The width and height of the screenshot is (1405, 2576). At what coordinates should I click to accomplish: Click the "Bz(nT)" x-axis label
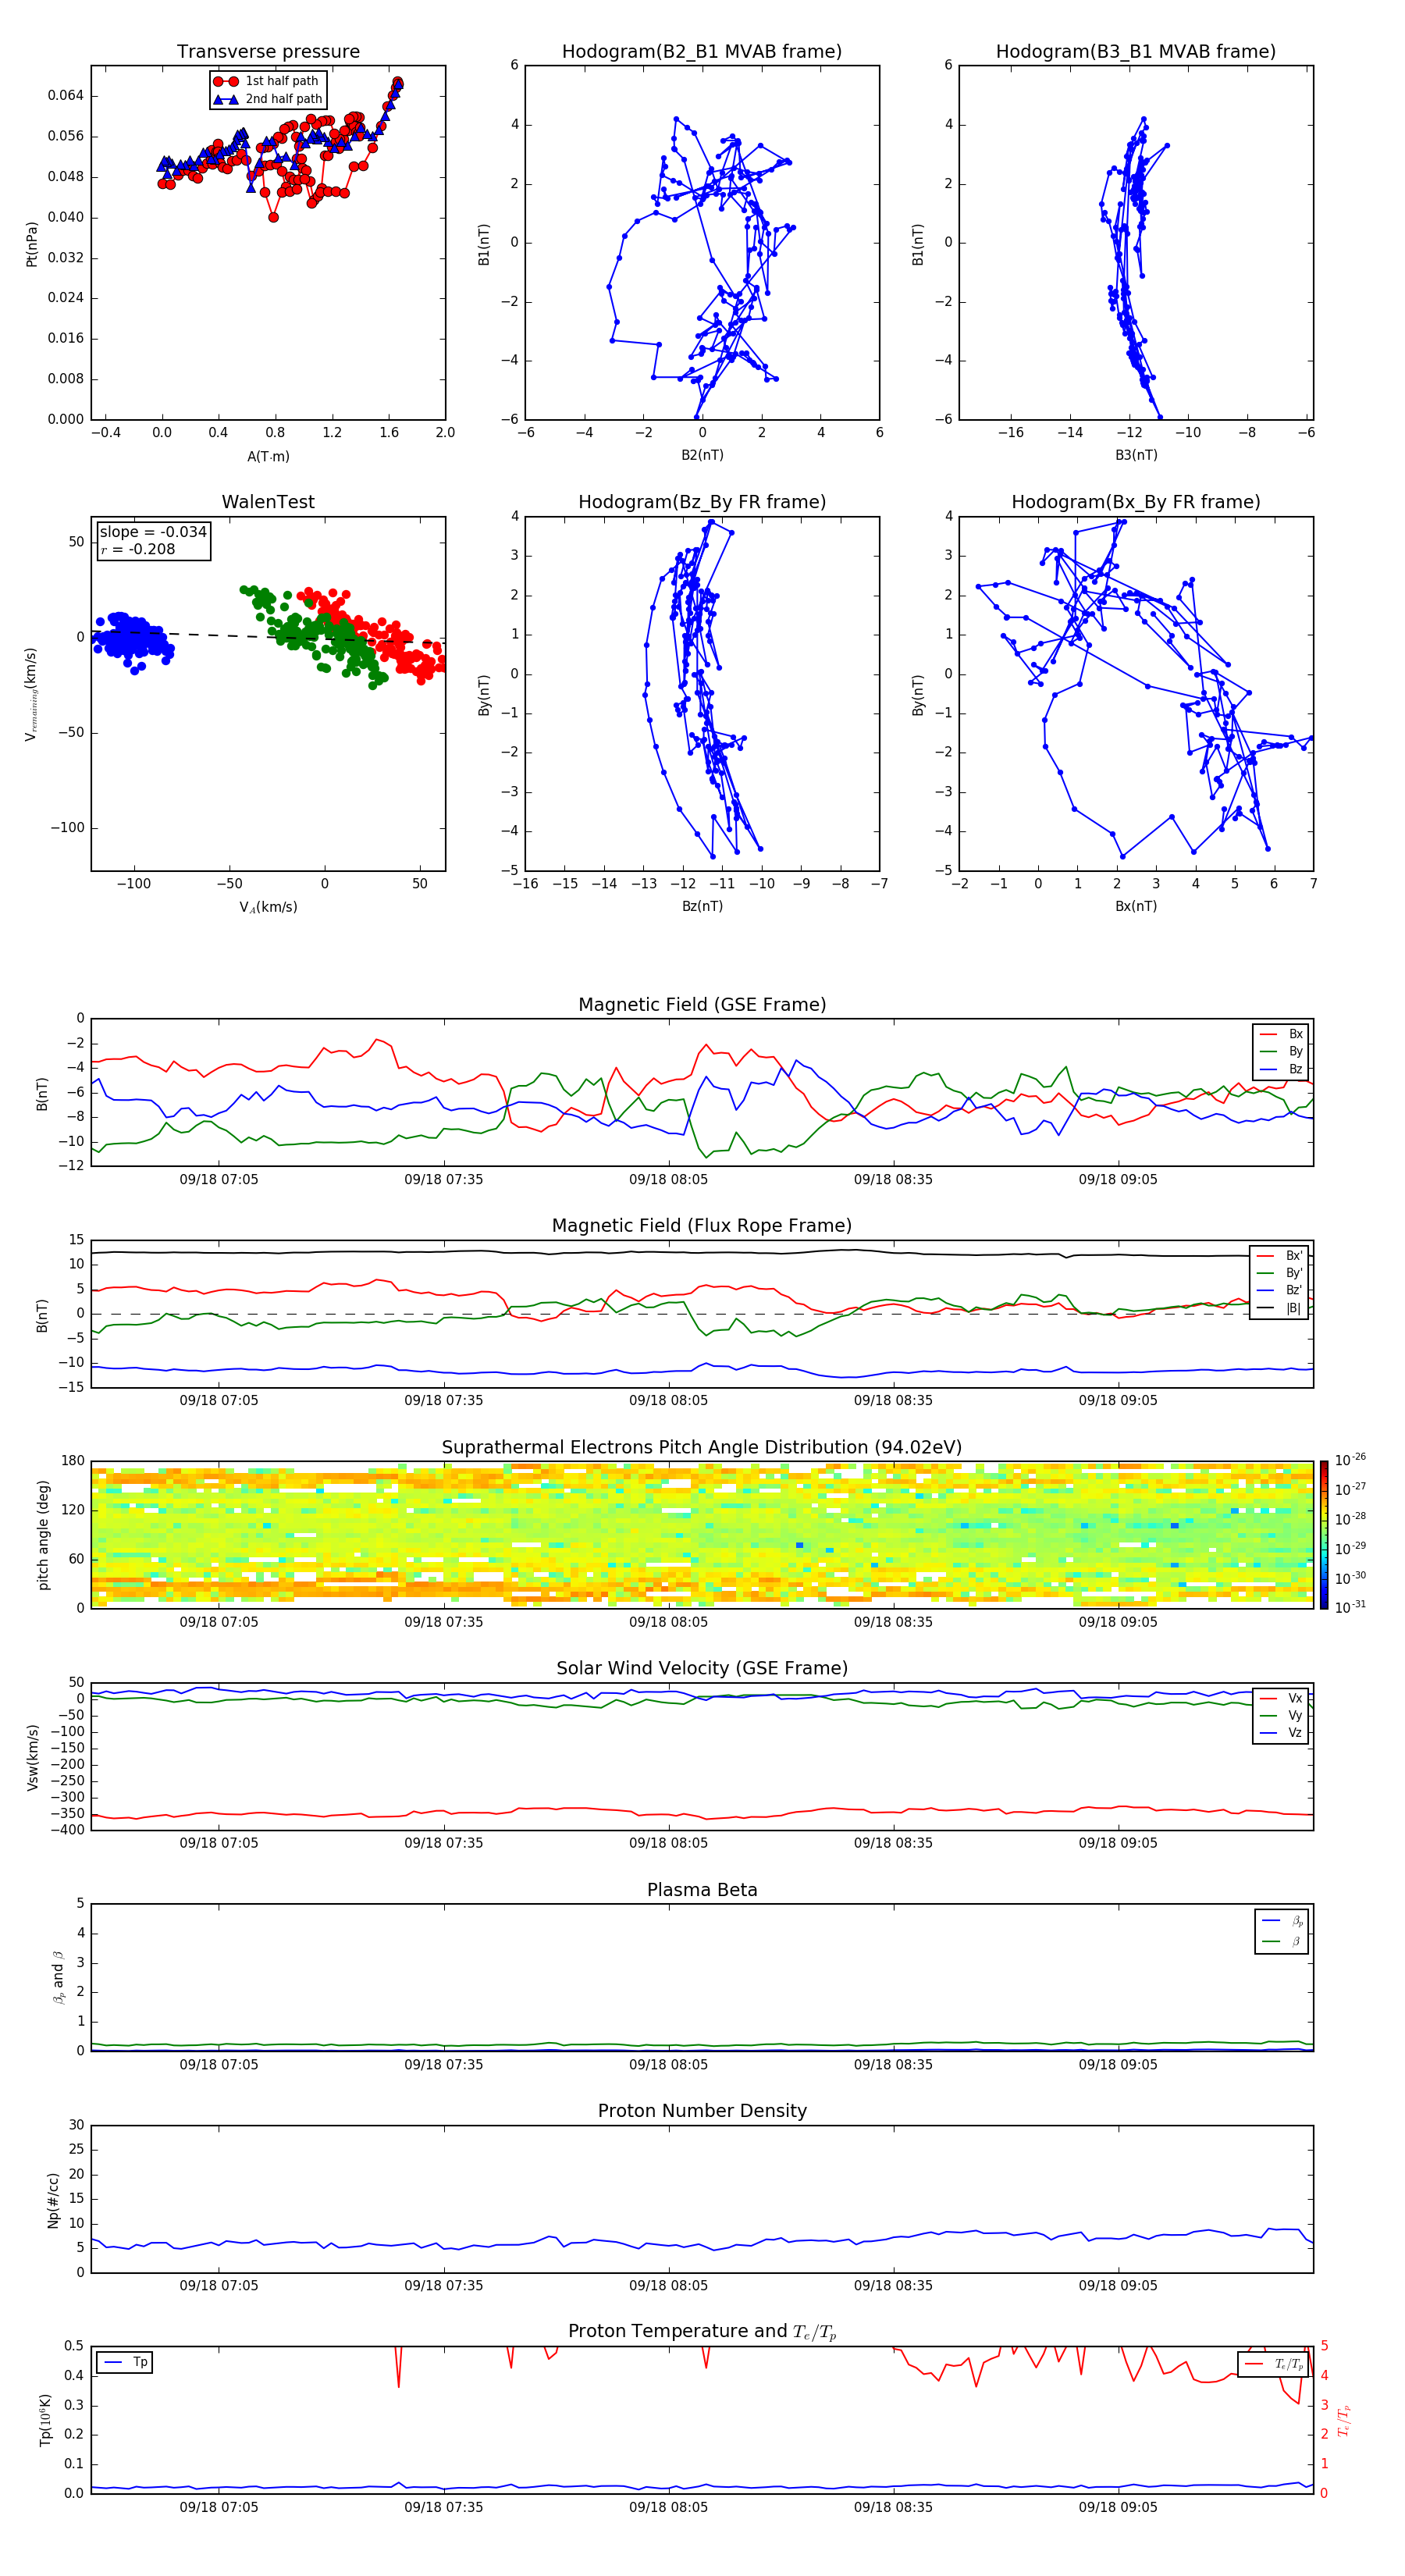[x=702, y=906]
